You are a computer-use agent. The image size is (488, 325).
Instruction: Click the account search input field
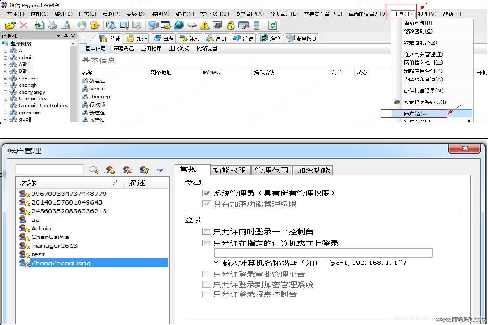tap(49, 170)
